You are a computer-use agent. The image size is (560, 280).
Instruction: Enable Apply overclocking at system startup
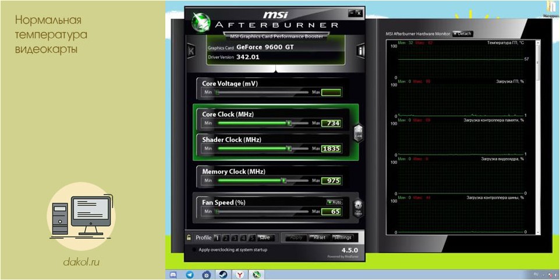(194, 250)
